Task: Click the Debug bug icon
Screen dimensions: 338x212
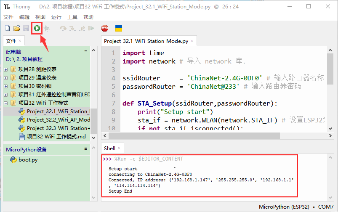Action: click(47, 28)
